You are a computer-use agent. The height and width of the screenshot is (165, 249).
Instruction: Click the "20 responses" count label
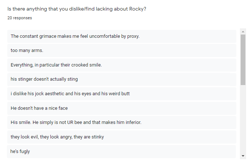tap(20, 18)
